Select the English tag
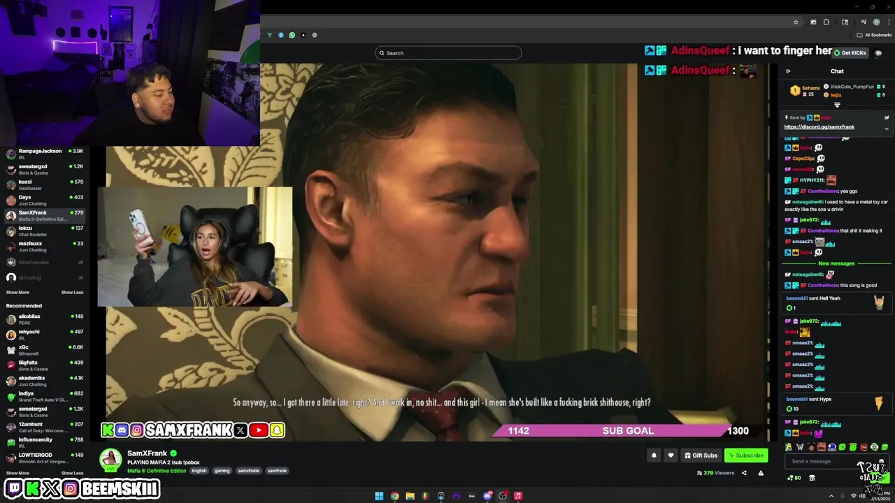 pyautogui.click(x=199, y=471)
